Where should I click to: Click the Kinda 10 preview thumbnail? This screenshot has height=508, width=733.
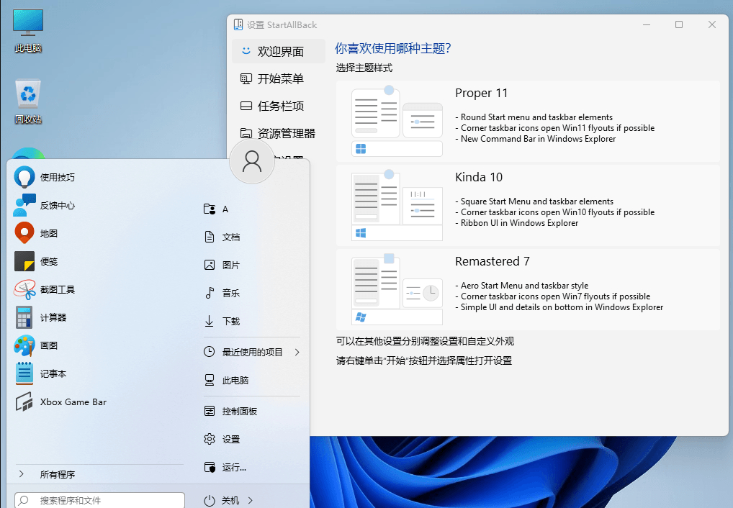tap(397, 205)
